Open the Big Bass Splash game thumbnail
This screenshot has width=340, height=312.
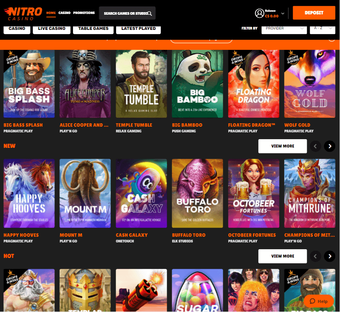(29, 84)
